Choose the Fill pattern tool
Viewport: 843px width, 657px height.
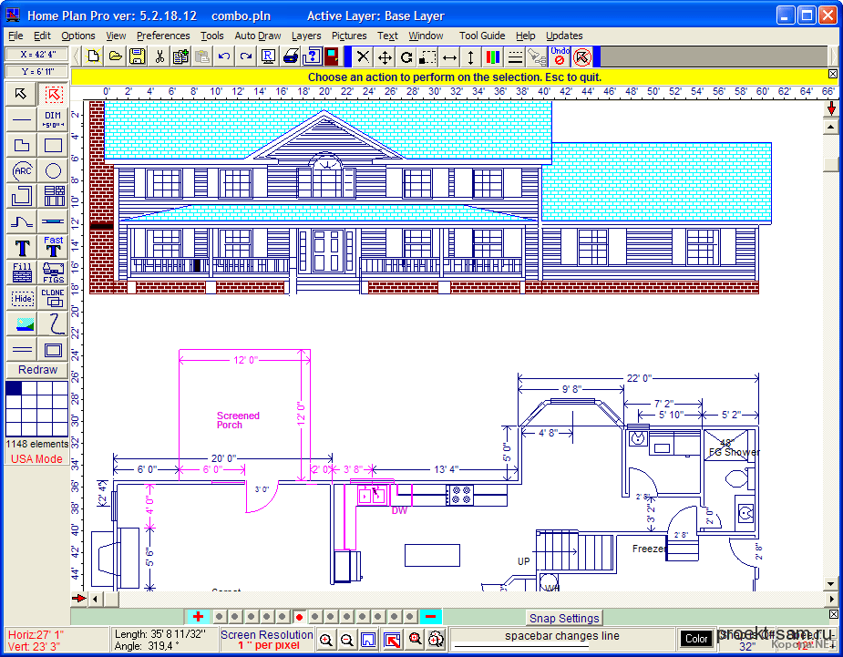point(22,272)
